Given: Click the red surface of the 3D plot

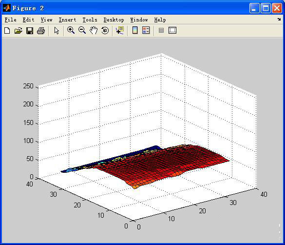Looking at the screenshot, I should (x=164, y=164).
